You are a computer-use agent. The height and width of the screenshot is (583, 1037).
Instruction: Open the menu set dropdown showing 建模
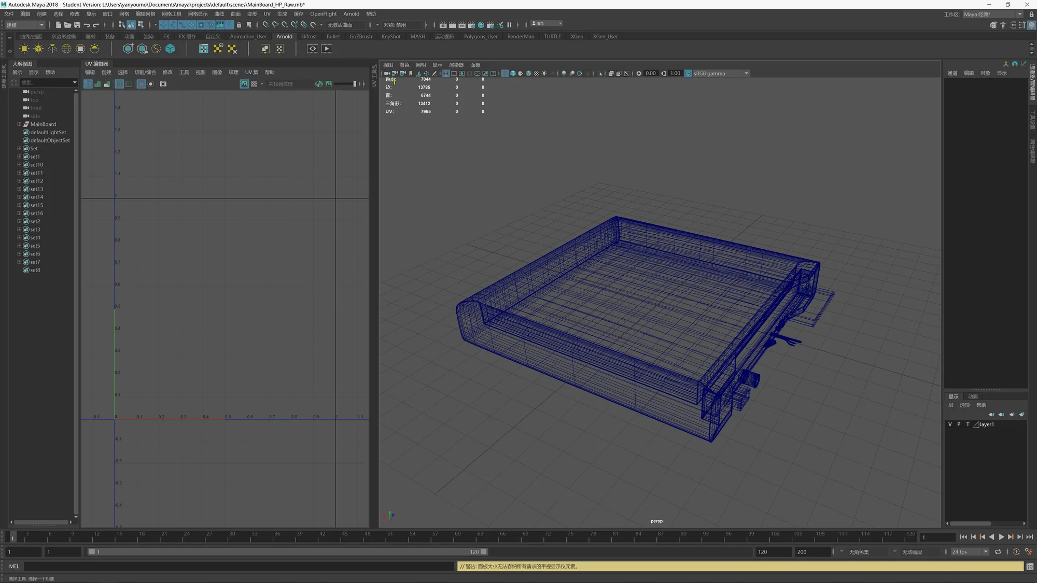[x=25, y=25]
